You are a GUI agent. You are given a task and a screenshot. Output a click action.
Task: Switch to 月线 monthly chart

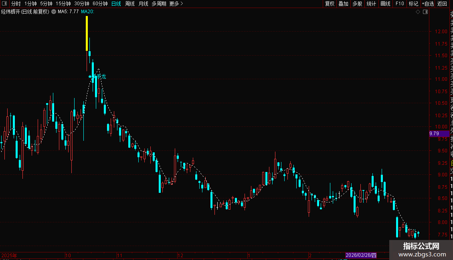coord(143,4)
